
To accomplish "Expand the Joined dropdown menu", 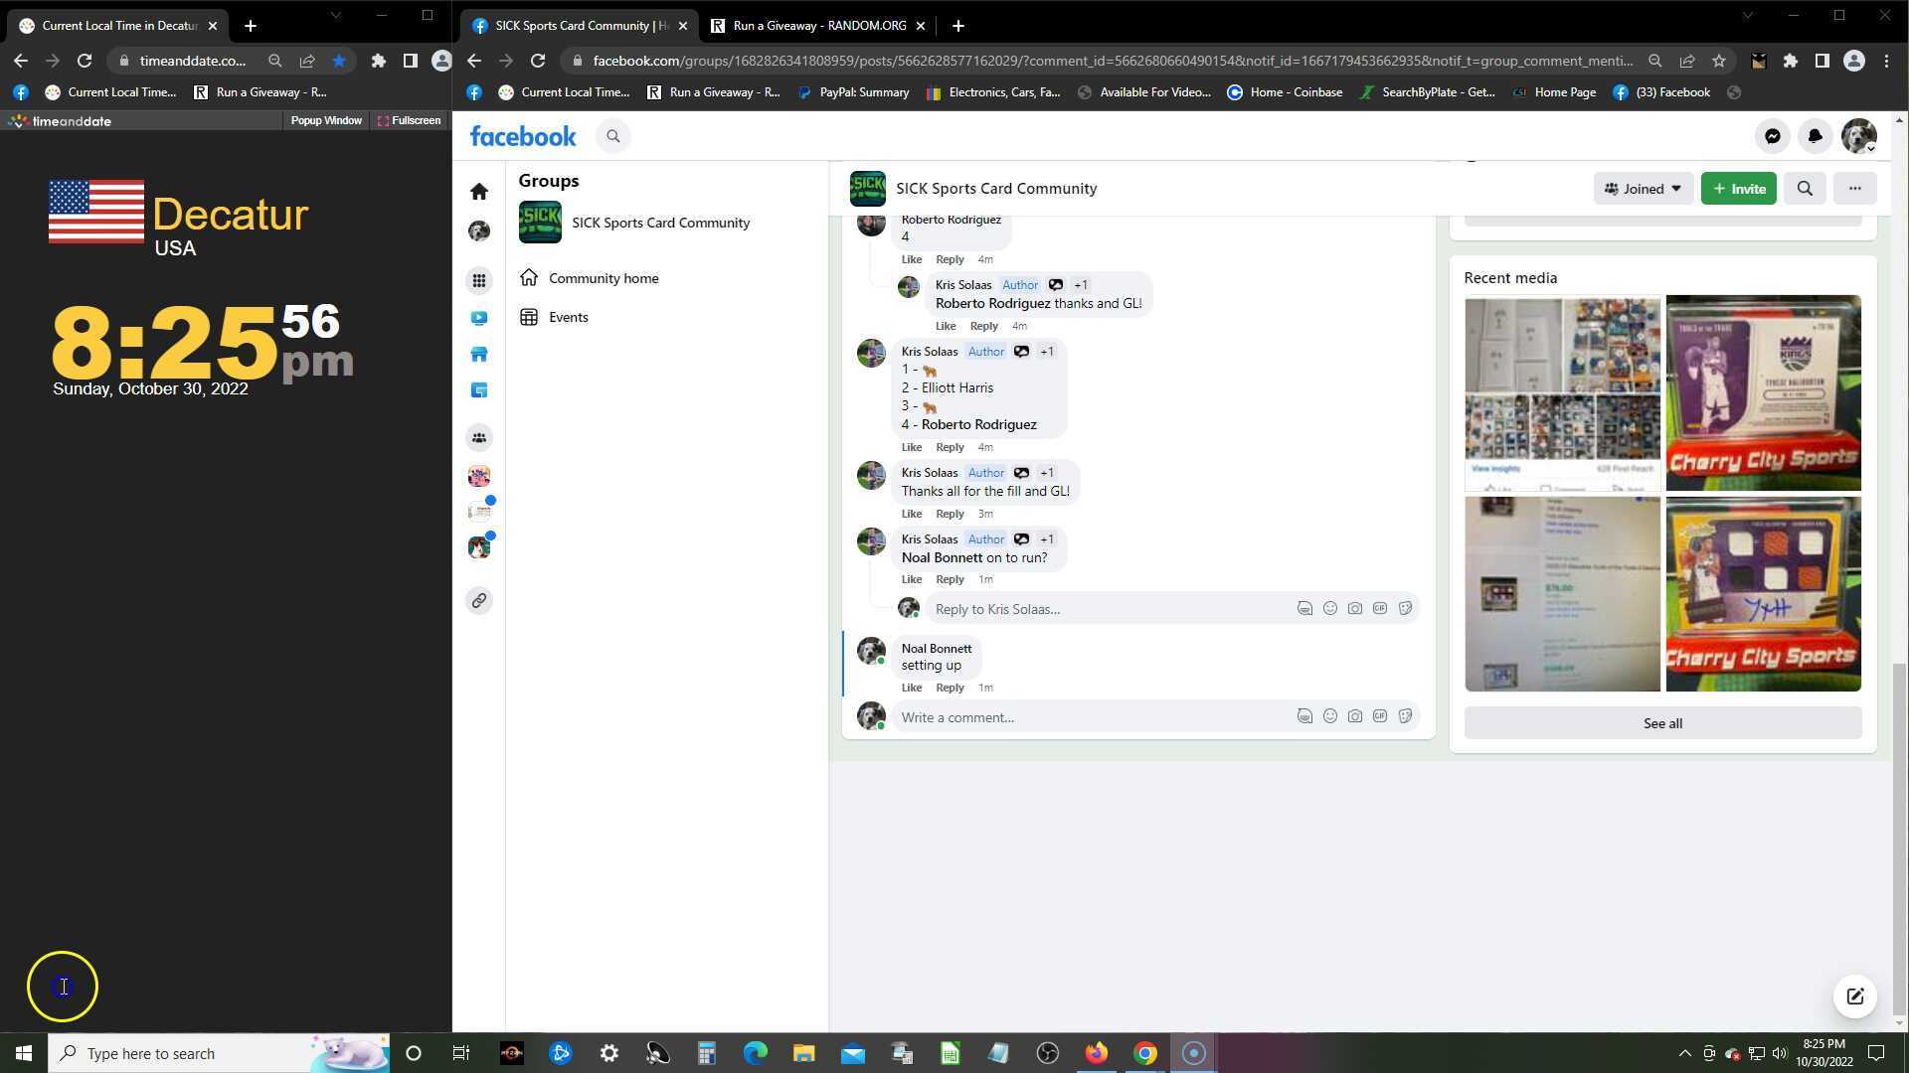I will pyautogui.click(x=1643, y=189).
